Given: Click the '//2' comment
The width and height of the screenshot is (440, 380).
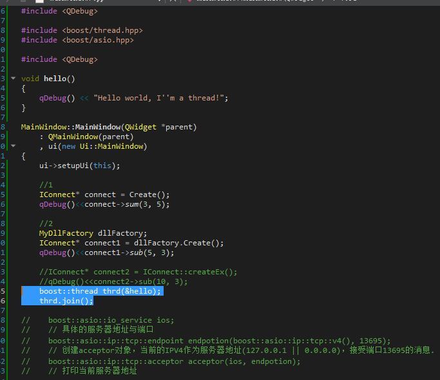Looking at the screenshot, I should (46, 223).
